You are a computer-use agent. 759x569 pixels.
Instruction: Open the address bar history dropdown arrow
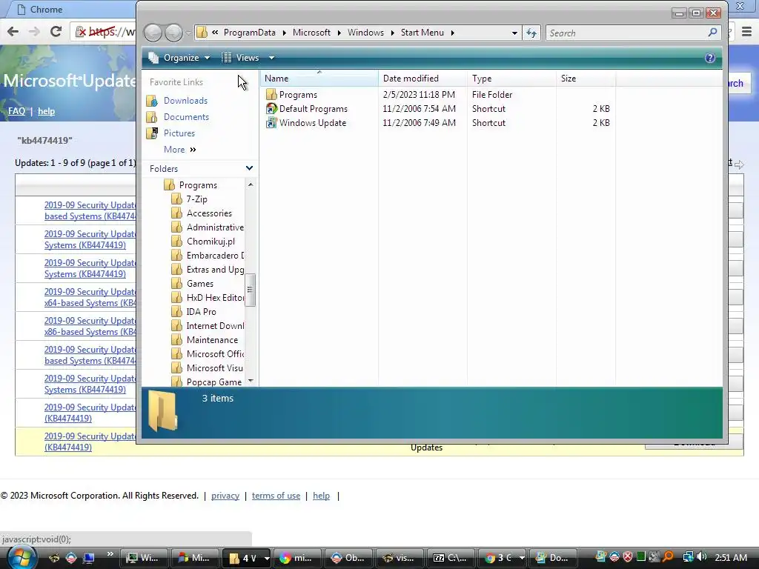coord(514,33)
